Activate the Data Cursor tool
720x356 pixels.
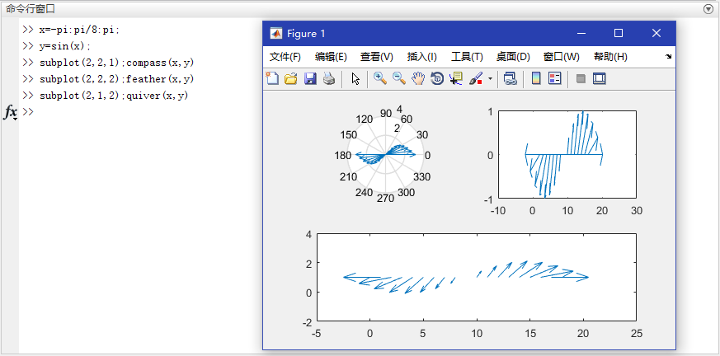pos(456,79)
